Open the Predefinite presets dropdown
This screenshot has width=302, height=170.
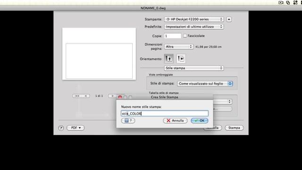tap(194, 26)
